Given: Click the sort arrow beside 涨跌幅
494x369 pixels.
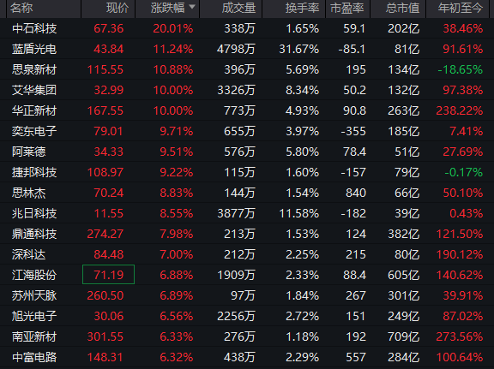Looking at the screenshot, I should pos(192,7).
